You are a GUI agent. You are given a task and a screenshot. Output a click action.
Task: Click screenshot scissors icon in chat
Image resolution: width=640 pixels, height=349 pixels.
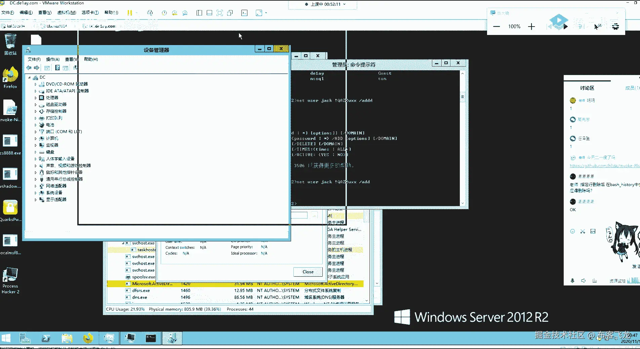pyautogui.click(x=583, y=231)
